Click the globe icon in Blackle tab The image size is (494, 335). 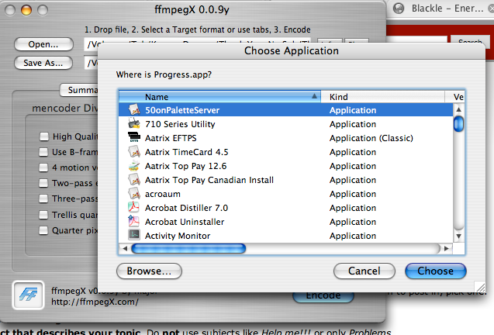(x=399, y=9)
